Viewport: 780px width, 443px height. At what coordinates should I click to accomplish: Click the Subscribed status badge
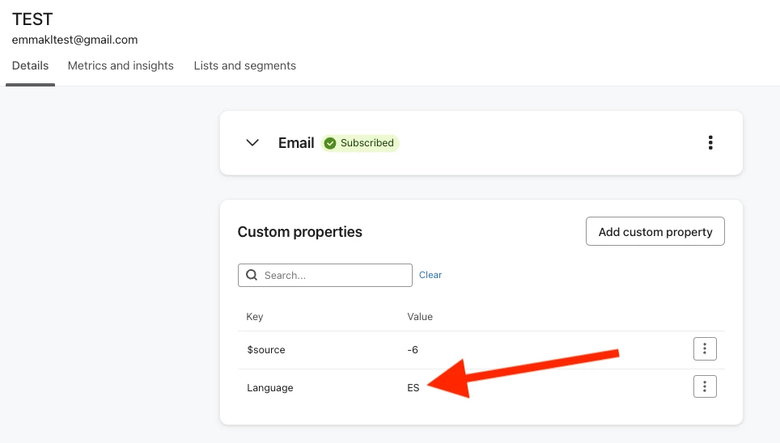359,143
